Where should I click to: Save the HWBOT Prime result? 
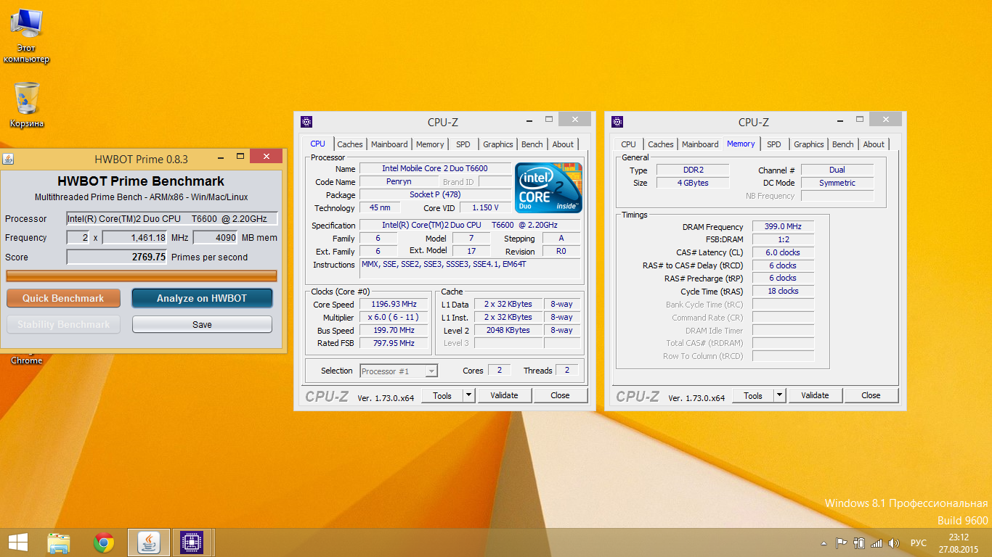(202, 324)
